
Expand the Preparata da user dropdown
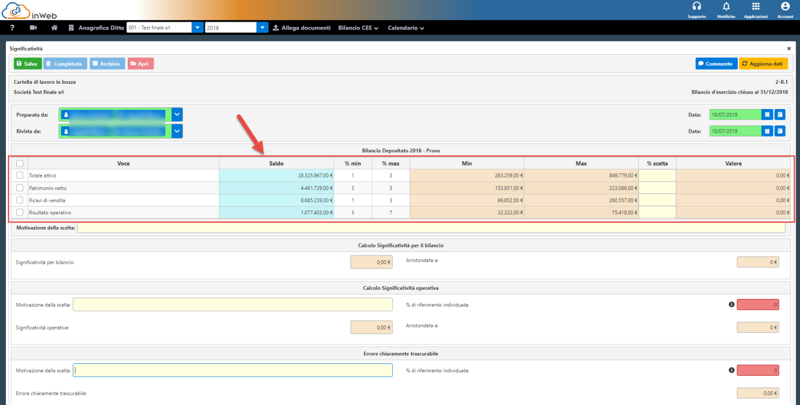177,114
